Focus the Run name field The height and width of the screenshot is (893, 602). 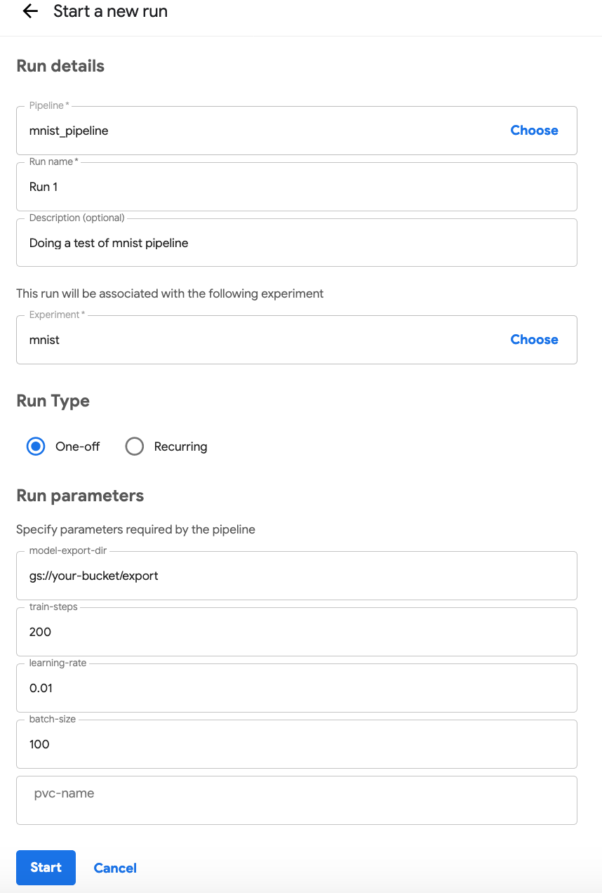tap(296, 187)
